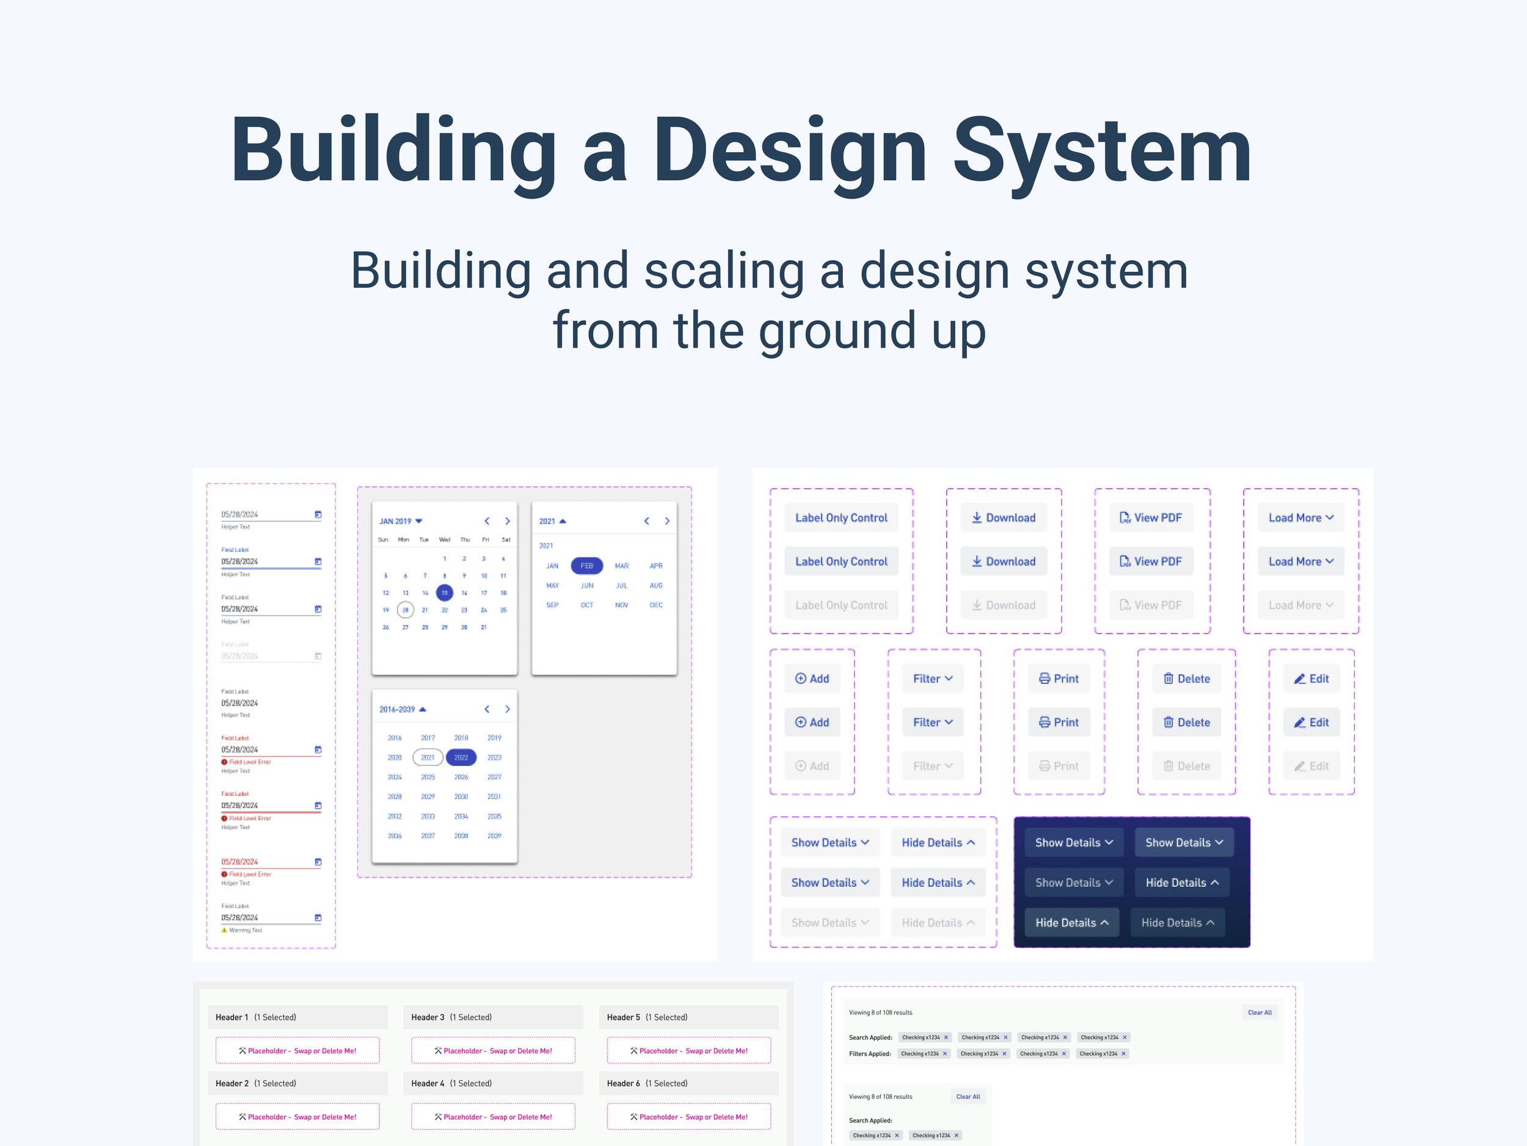The width and height of the screenshot is (1527, 1146).
Task: Select day 15 in the JAN 2019 calendar
Action: (444, 592)
